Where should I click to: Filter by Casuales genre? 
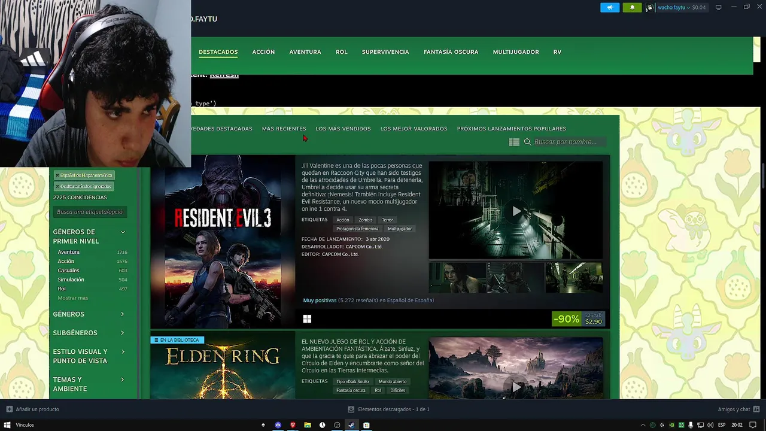68,271
